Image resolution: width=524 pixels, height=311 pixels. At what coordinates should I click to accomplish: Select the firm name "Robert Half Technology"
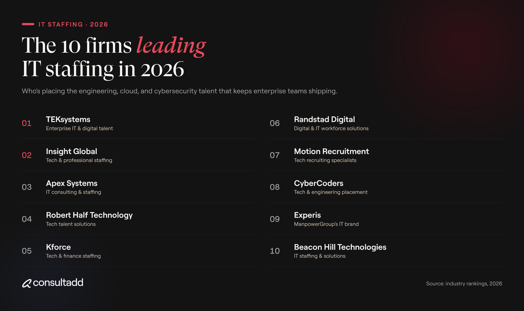(89, 215)
